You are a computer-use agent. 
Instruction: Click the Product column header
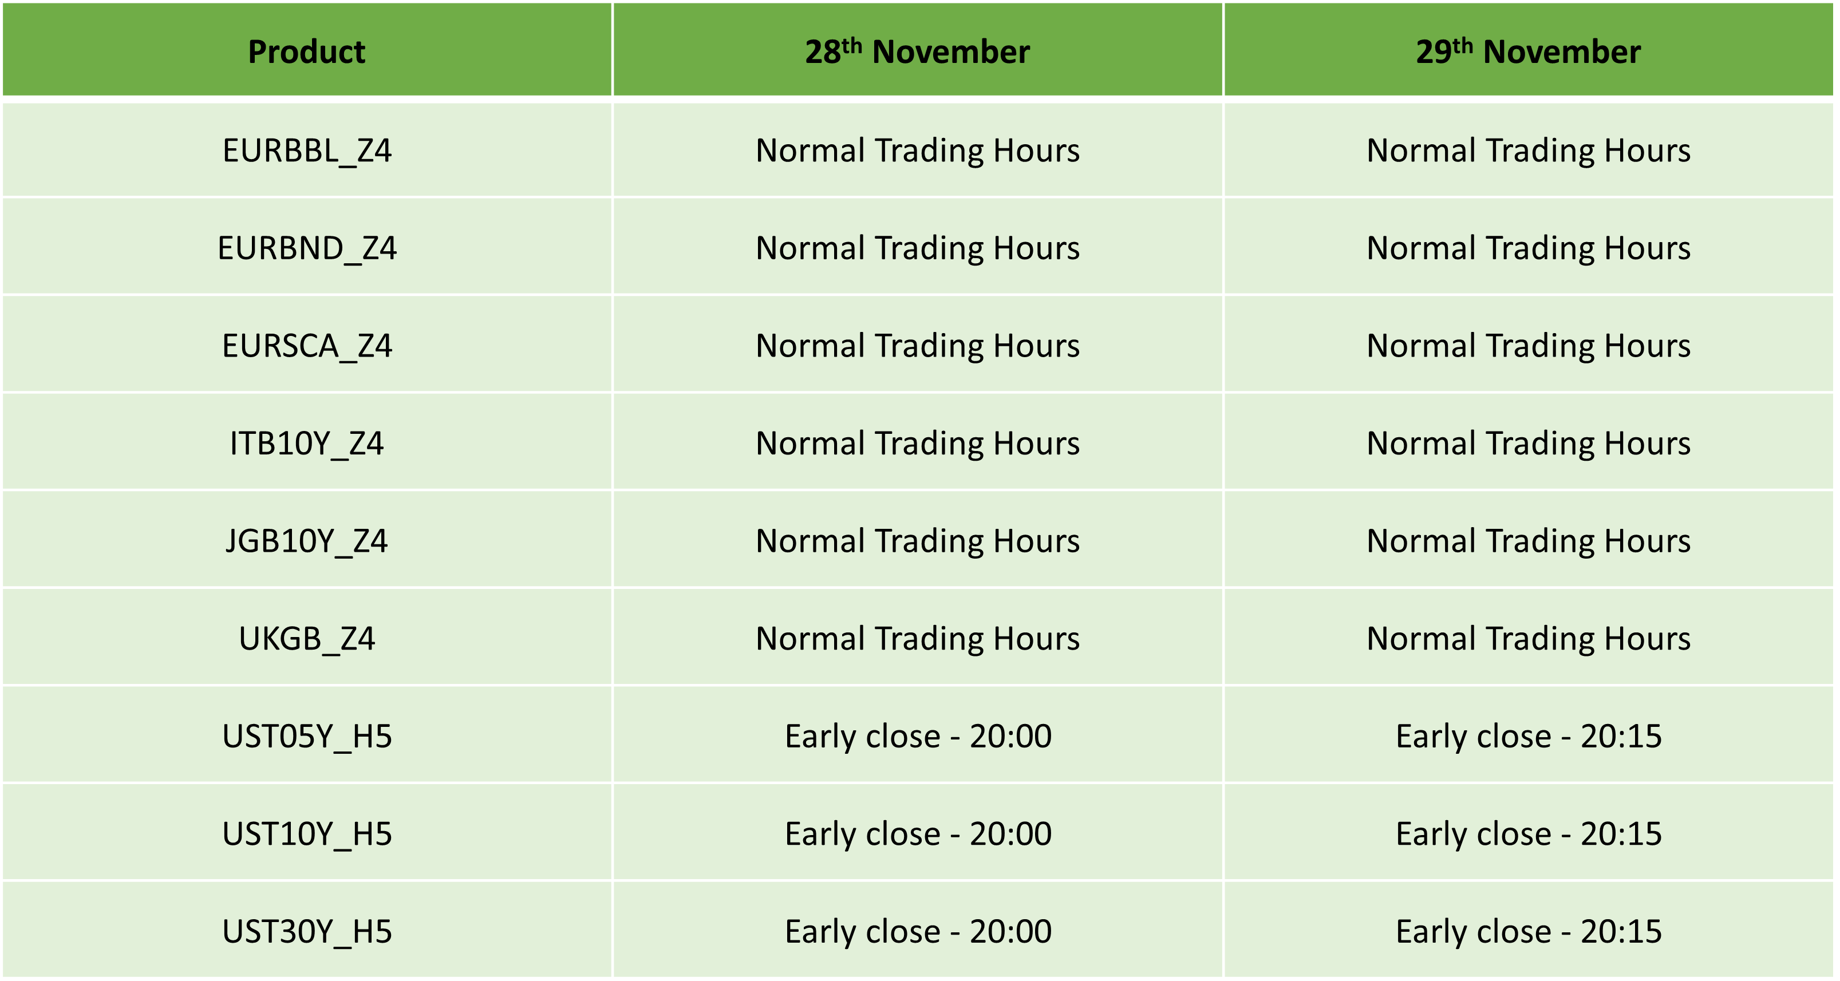[307, 49]
